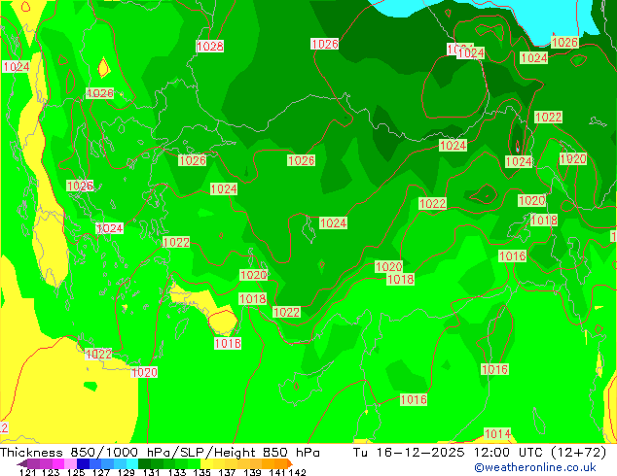Click legend value 137
Screen dimensions: 617x476
(x=227, y=472)
